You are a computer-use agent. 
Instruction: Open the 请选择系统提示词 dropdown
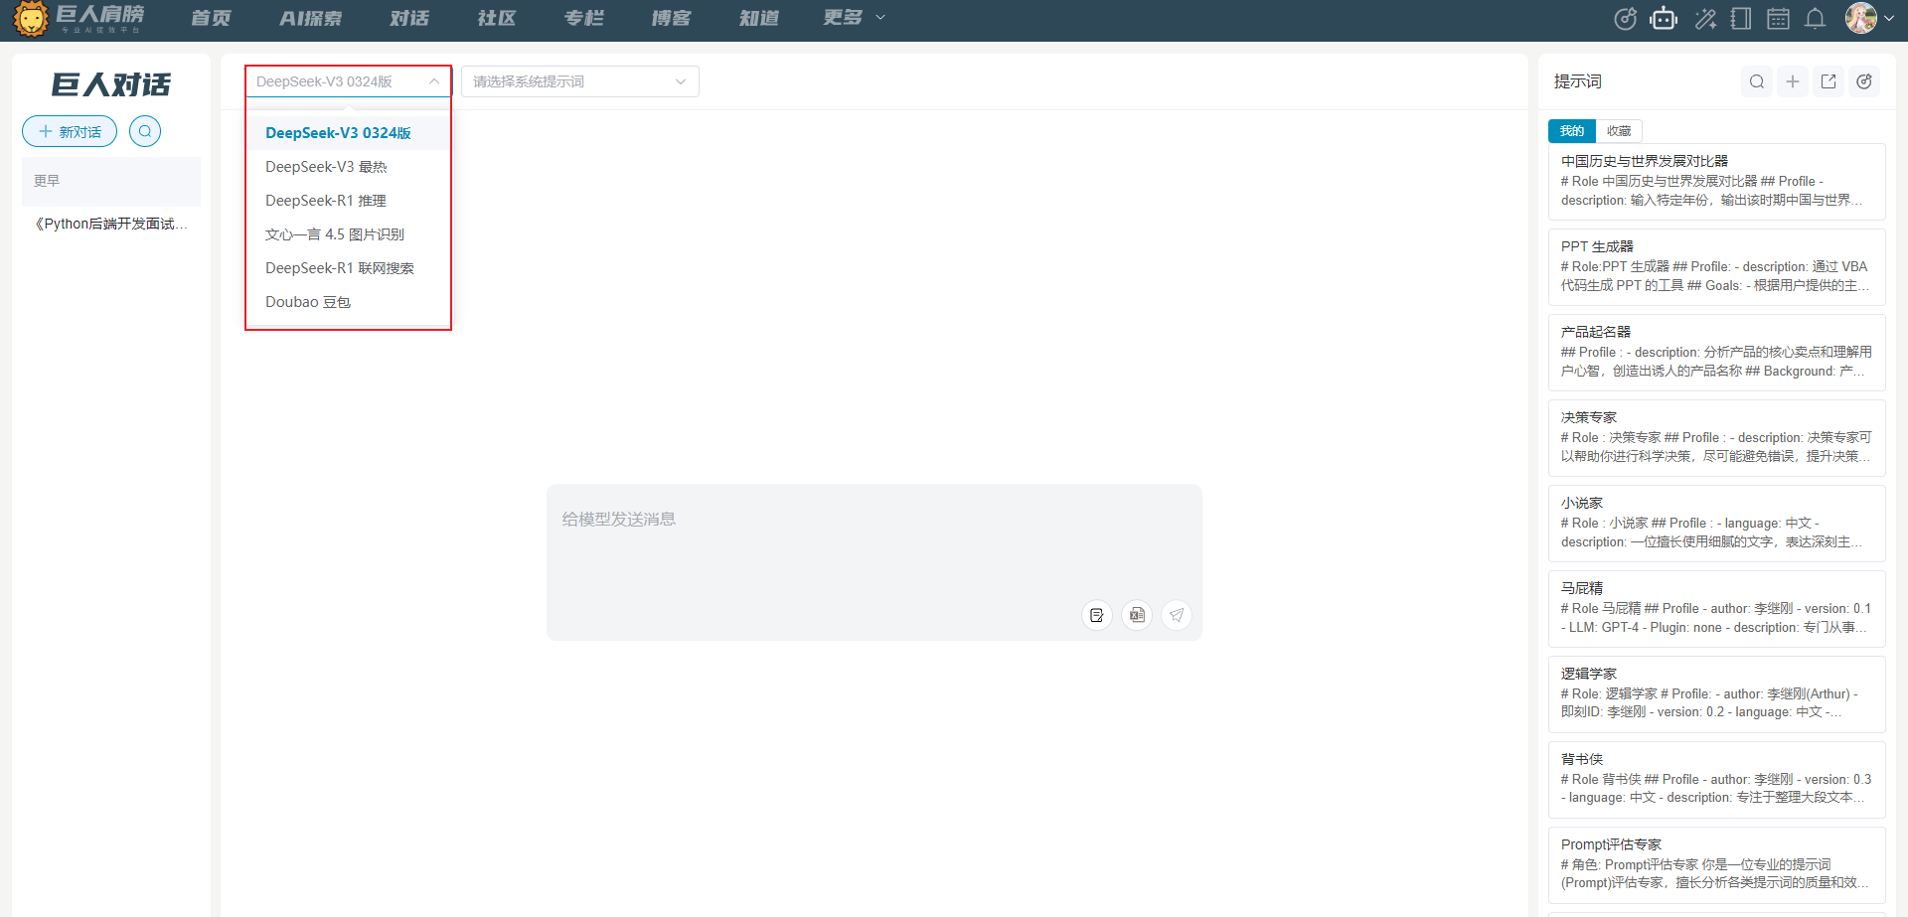(x=580, y=81)
